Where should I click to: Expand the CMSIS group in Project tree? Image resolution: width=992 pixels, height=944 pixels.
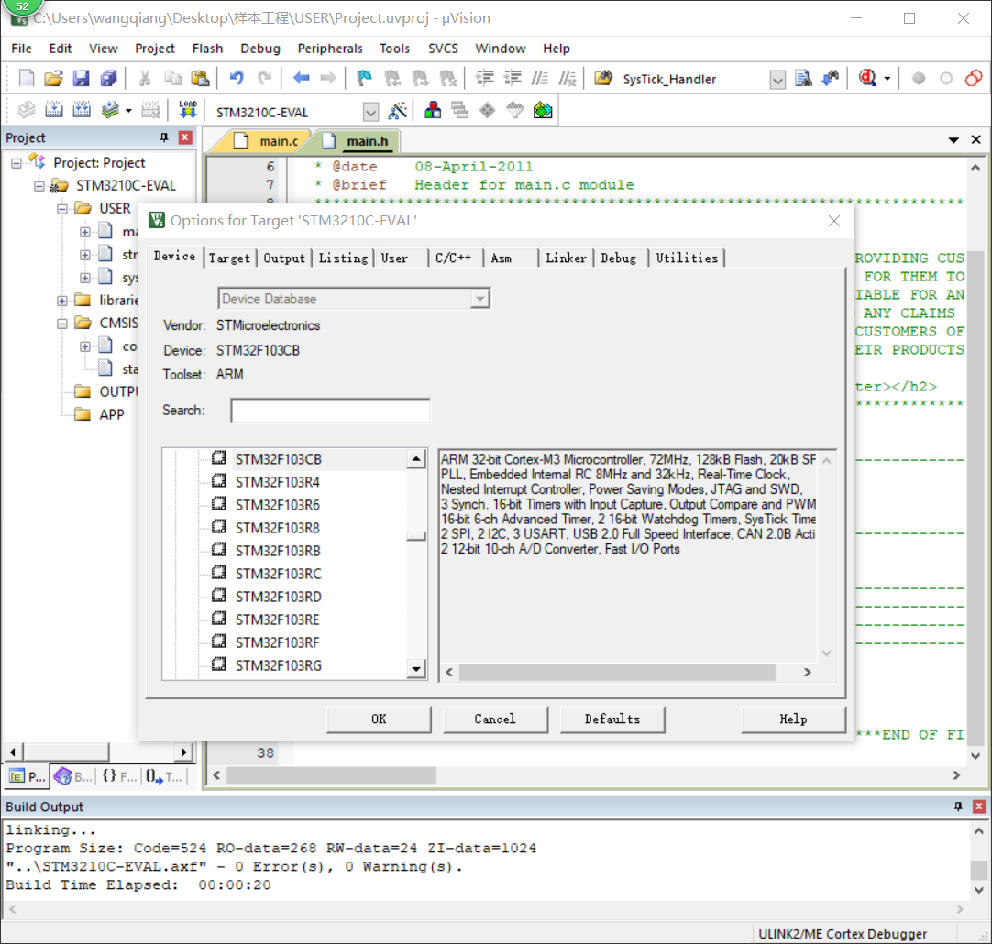pyautogui.click(x=61, y=323)
